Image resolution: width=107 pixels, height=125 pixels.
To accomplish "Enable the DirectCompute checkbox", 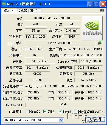I will coord(75,112).
